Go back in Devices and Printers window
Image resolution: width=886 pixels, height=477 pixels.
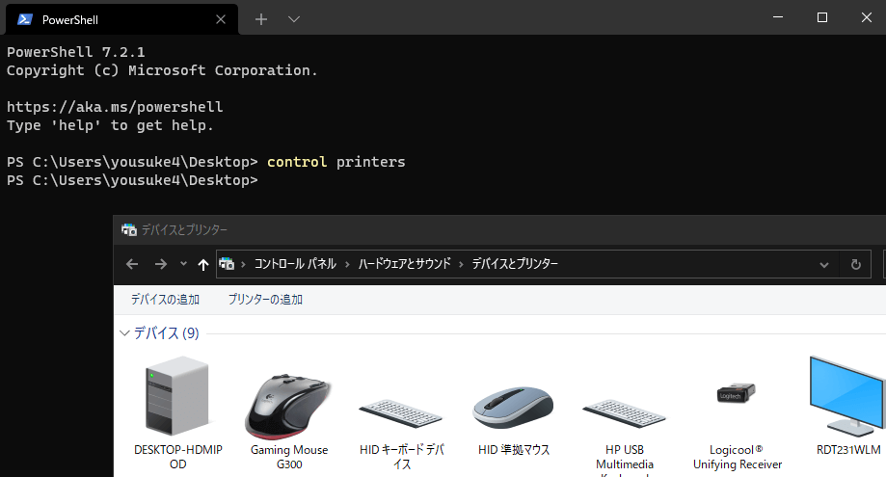(x=132, y=264)
